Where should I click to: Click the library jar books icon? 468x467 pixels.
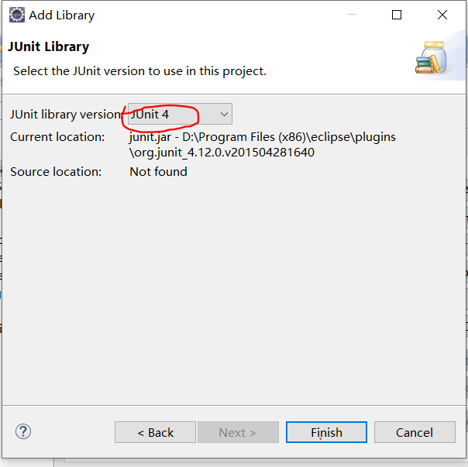pos(431,58)
